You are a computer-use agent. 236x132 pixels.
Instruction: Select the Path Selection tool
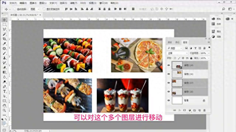(4, 96)
